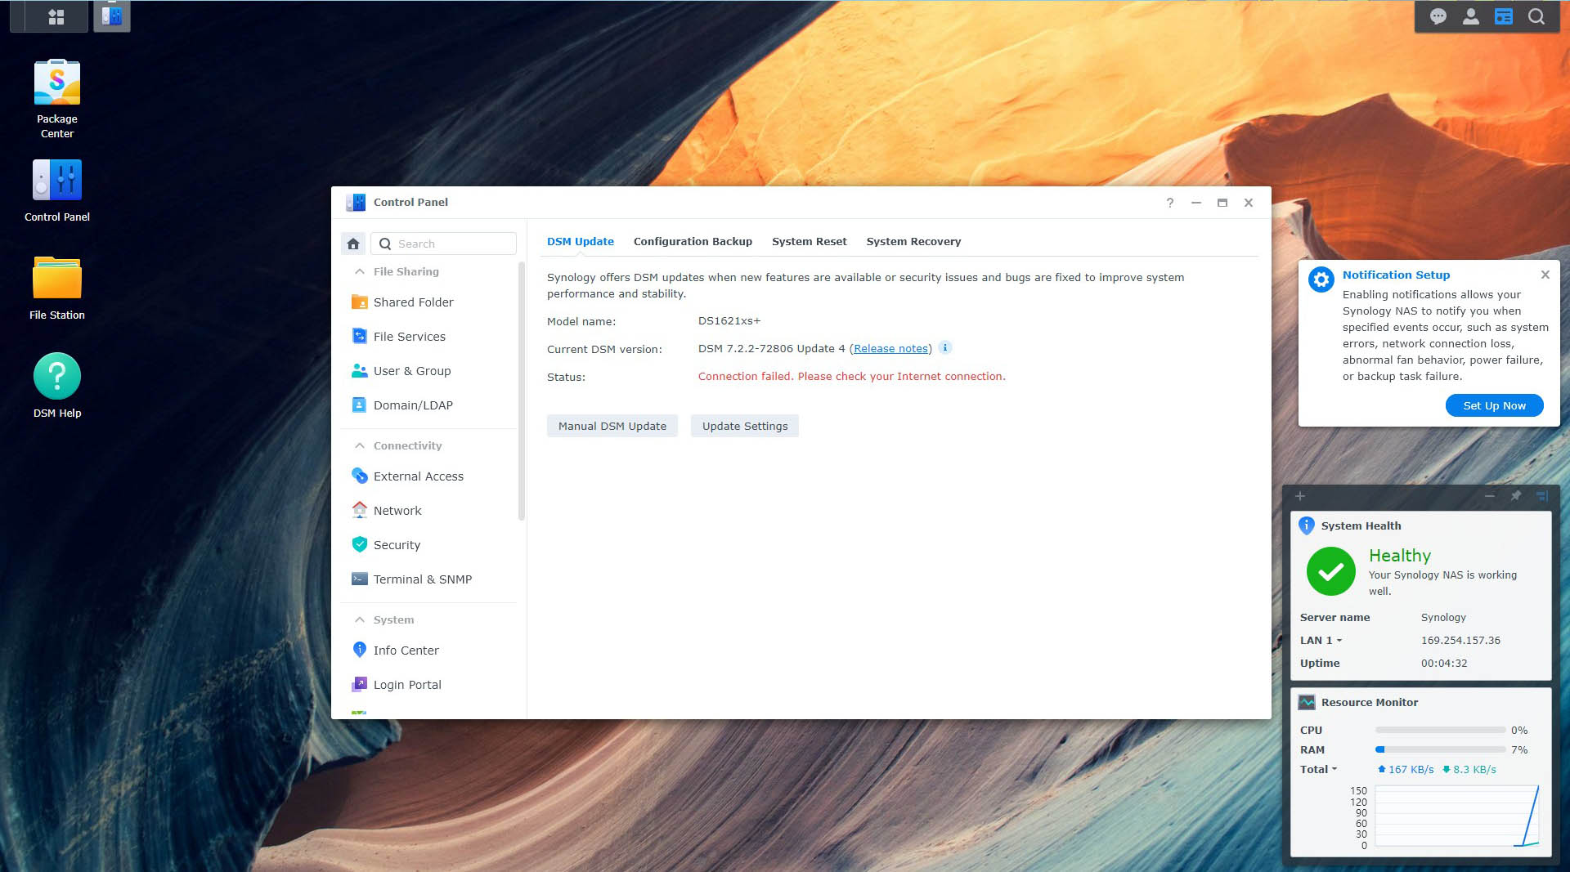Click the Resource Monitor widget icon
This screenshot has width=1570, height=872.
click(1307, 702)
